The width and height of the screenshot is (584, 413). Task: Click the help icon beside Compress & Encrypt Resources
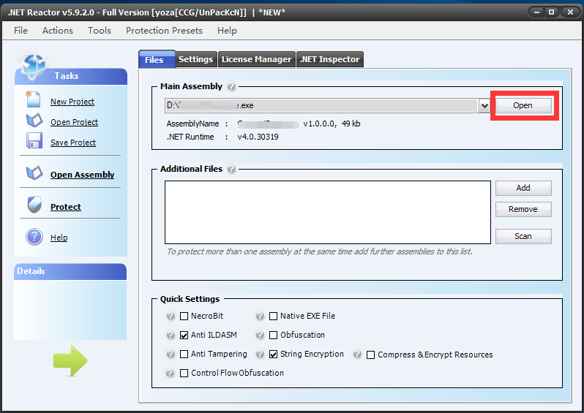pyautogui.click(x=357, y=354)
